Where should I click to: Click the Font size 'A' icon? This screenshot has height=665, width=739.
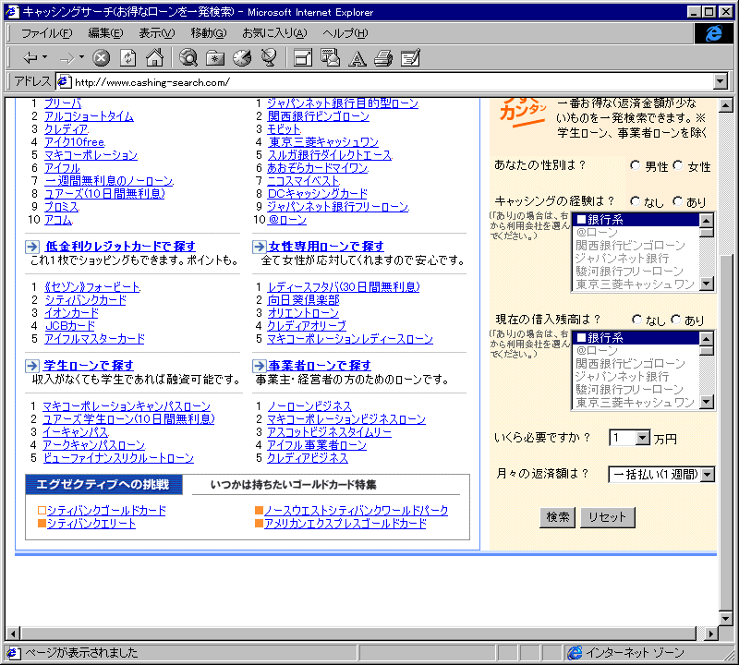click(x=357, y=59)
